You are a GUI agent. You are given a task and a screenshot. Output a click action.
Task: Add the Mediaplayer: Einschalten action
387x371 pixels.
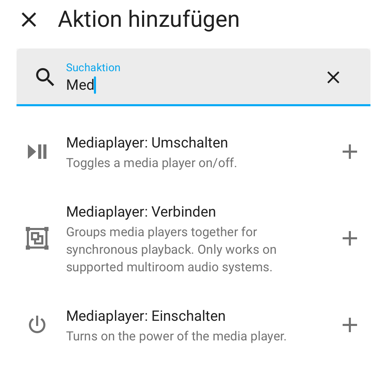tap(350, 325)
